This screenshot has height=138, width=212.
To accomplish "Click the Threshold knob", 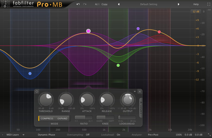I will [x=46, y=100].
